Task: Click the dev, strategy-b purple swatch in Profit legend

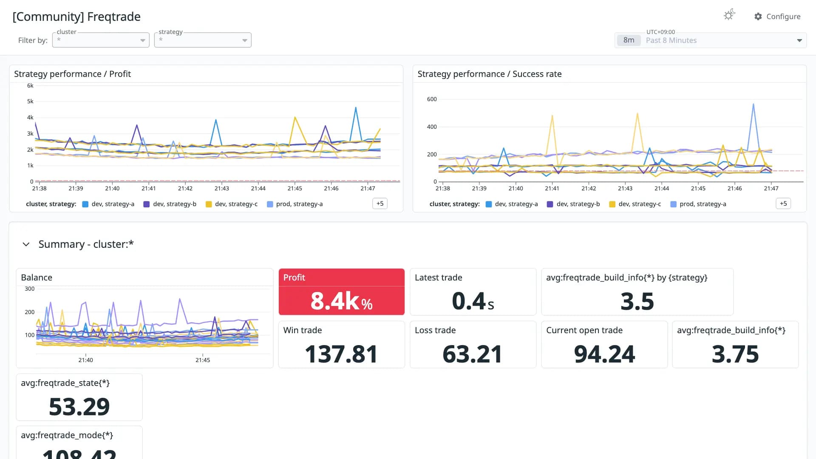Action: [x=147, y=204]
